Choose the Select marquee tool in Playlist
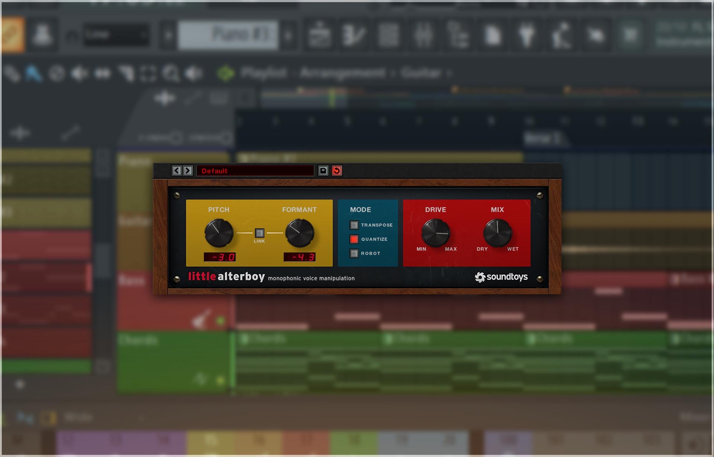The image size is (714, 457). click(x=148, y=73)
